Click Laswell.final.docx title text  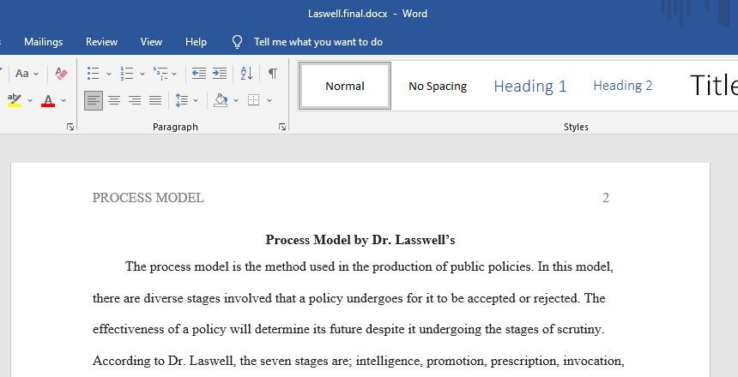348,14
